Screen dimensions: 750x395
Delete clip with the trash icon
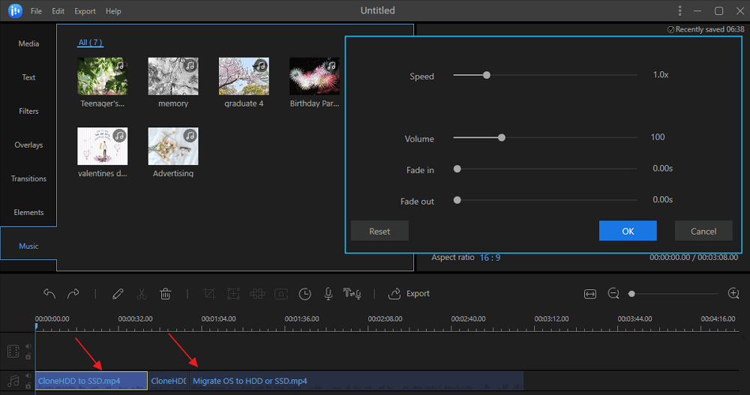[166, 294]
